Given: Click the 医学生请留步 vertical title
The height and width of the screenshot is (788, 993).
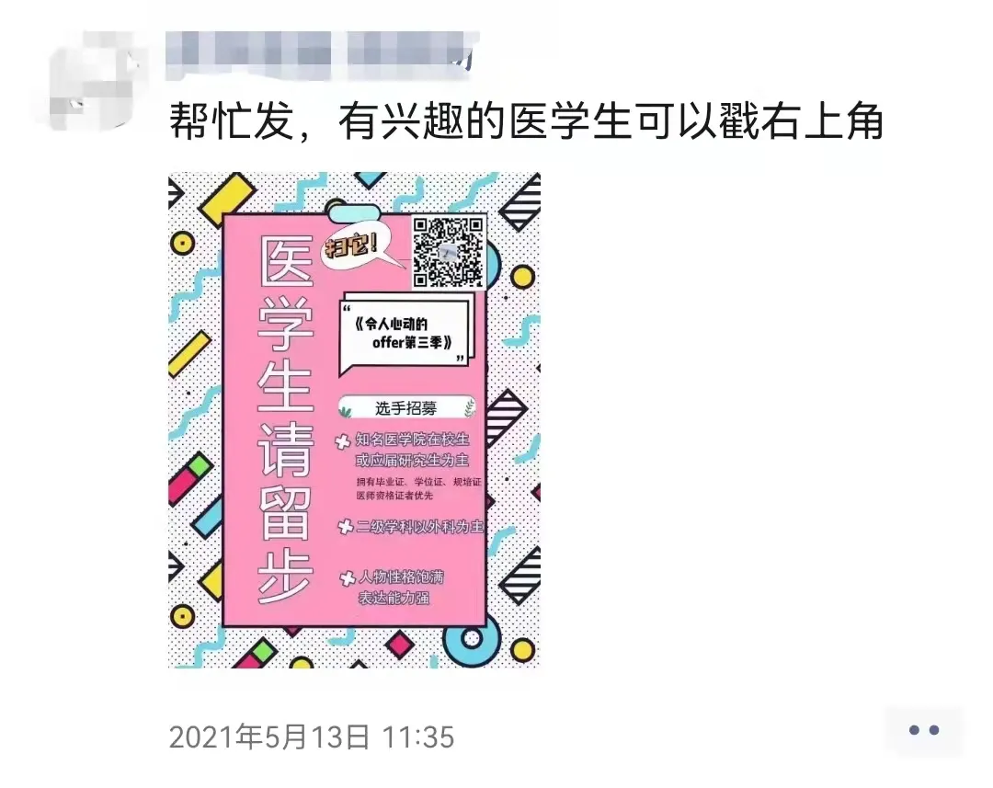Looking at the screenshot, I should coord(286,420).
